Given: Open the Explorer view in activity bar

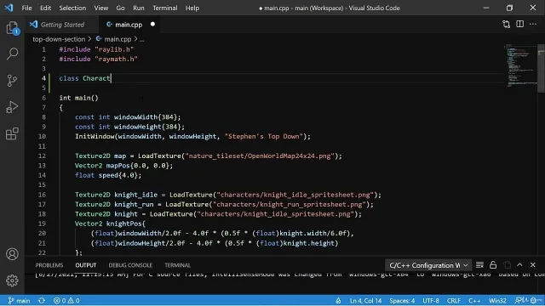Looking at the screenshot, I should 12,28.
